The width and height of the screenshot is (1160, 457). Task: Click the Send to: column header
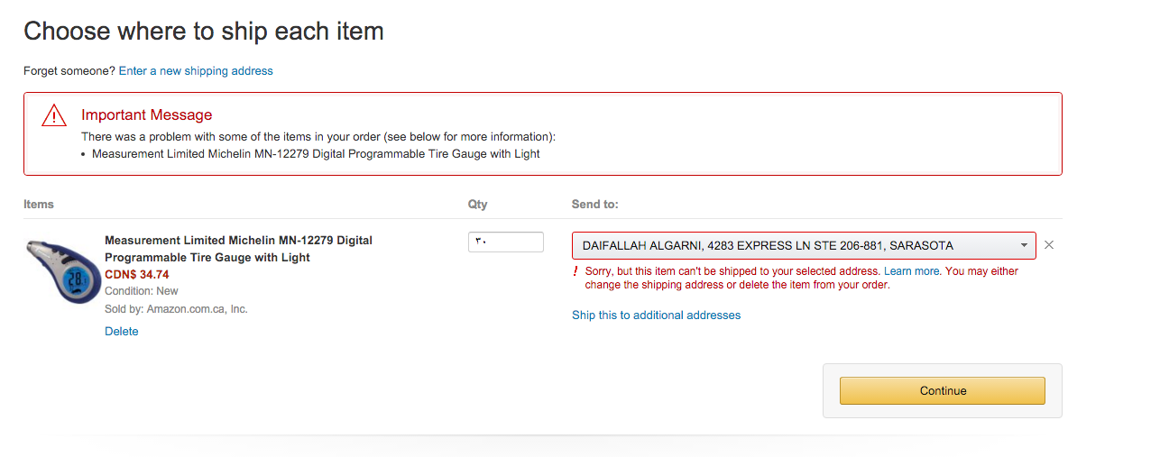[595, 205]
